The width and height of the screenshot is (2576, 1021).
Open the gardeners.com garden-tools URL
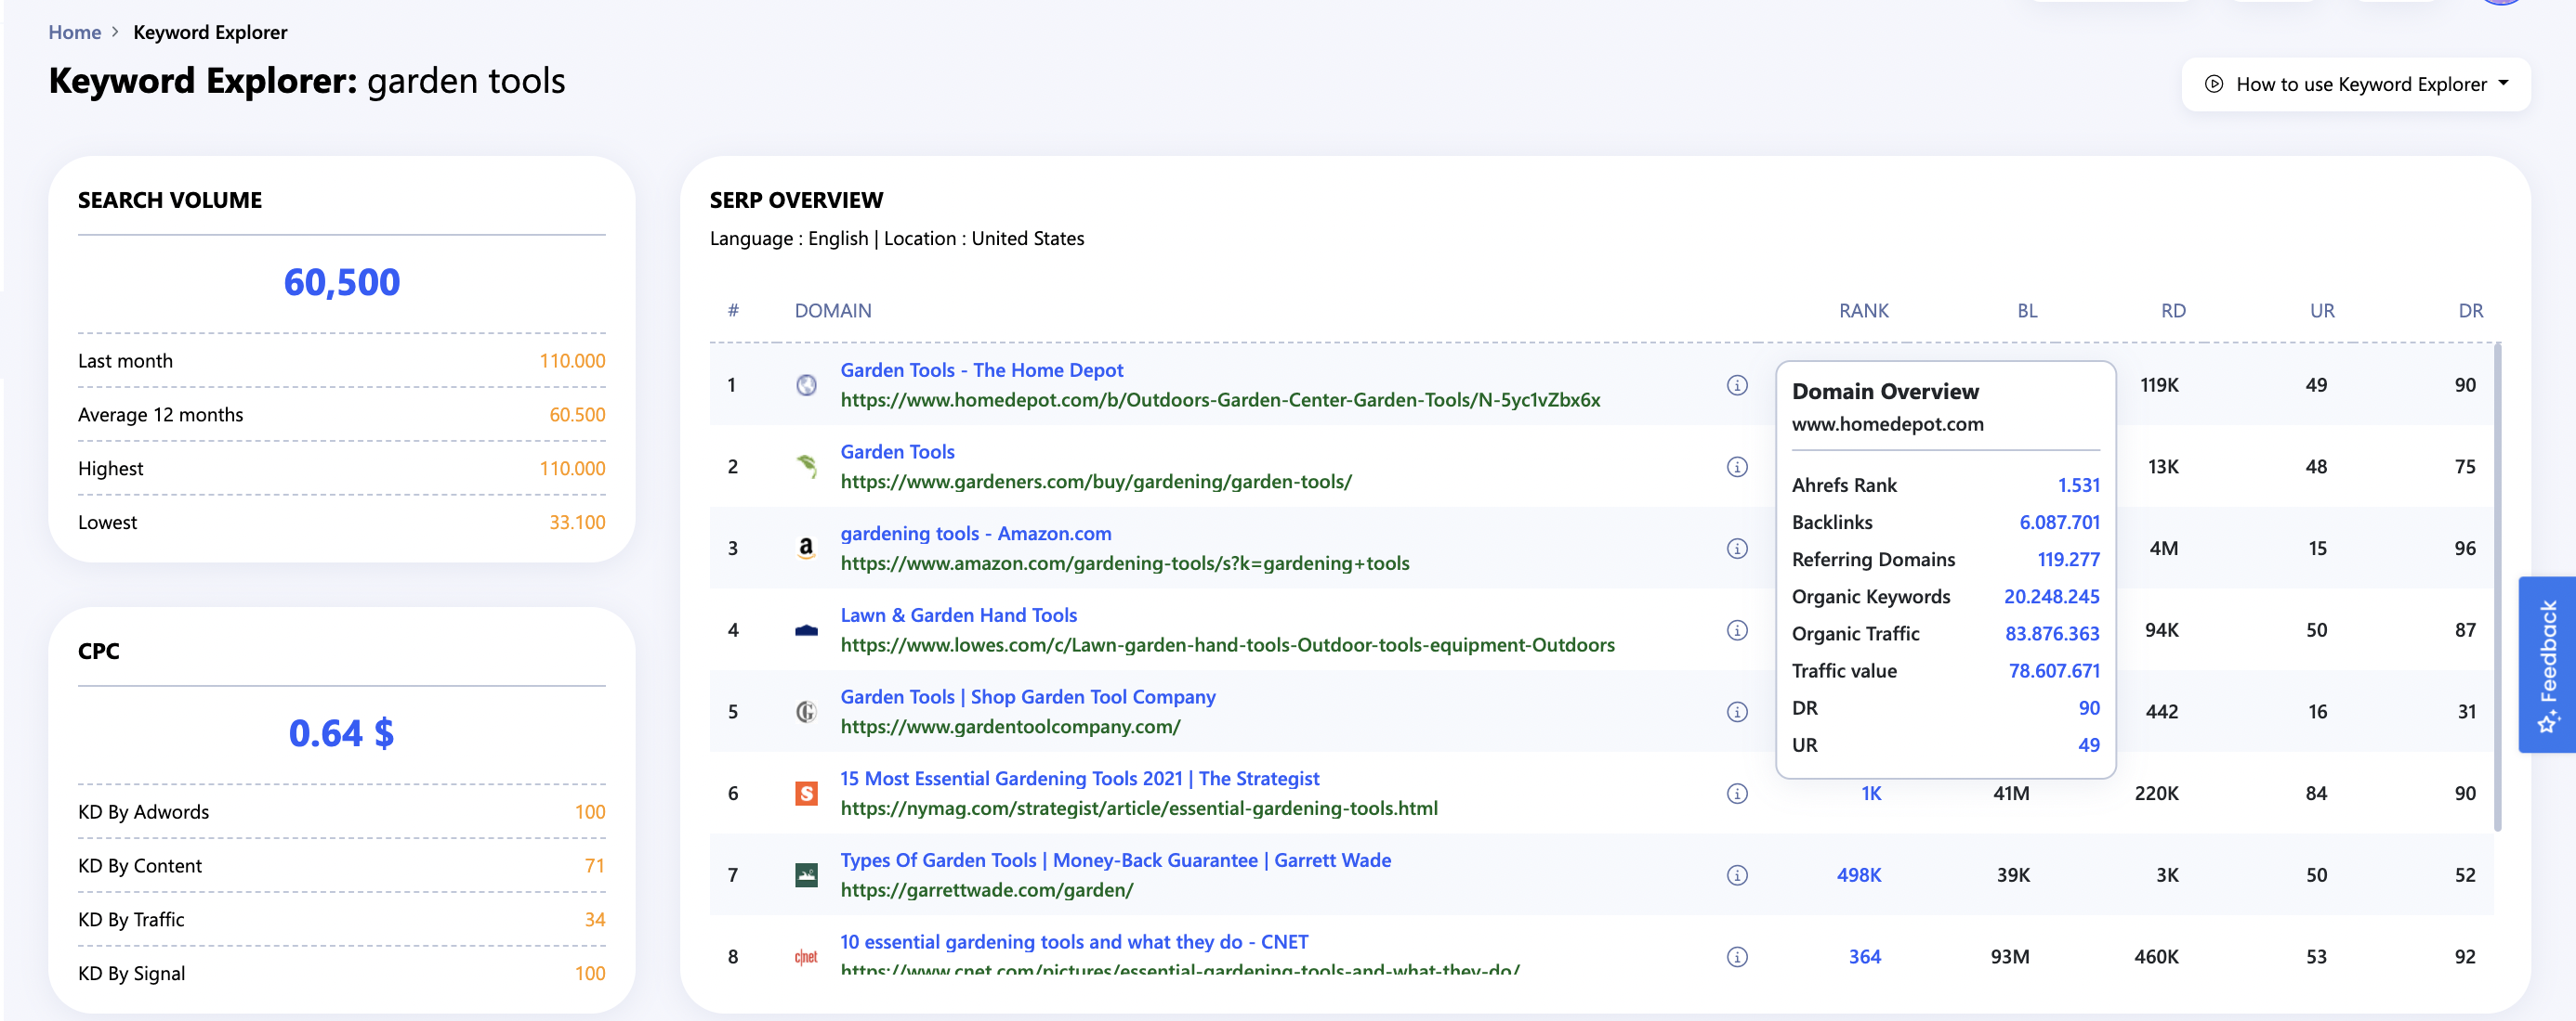click(x=1096, y=482)
